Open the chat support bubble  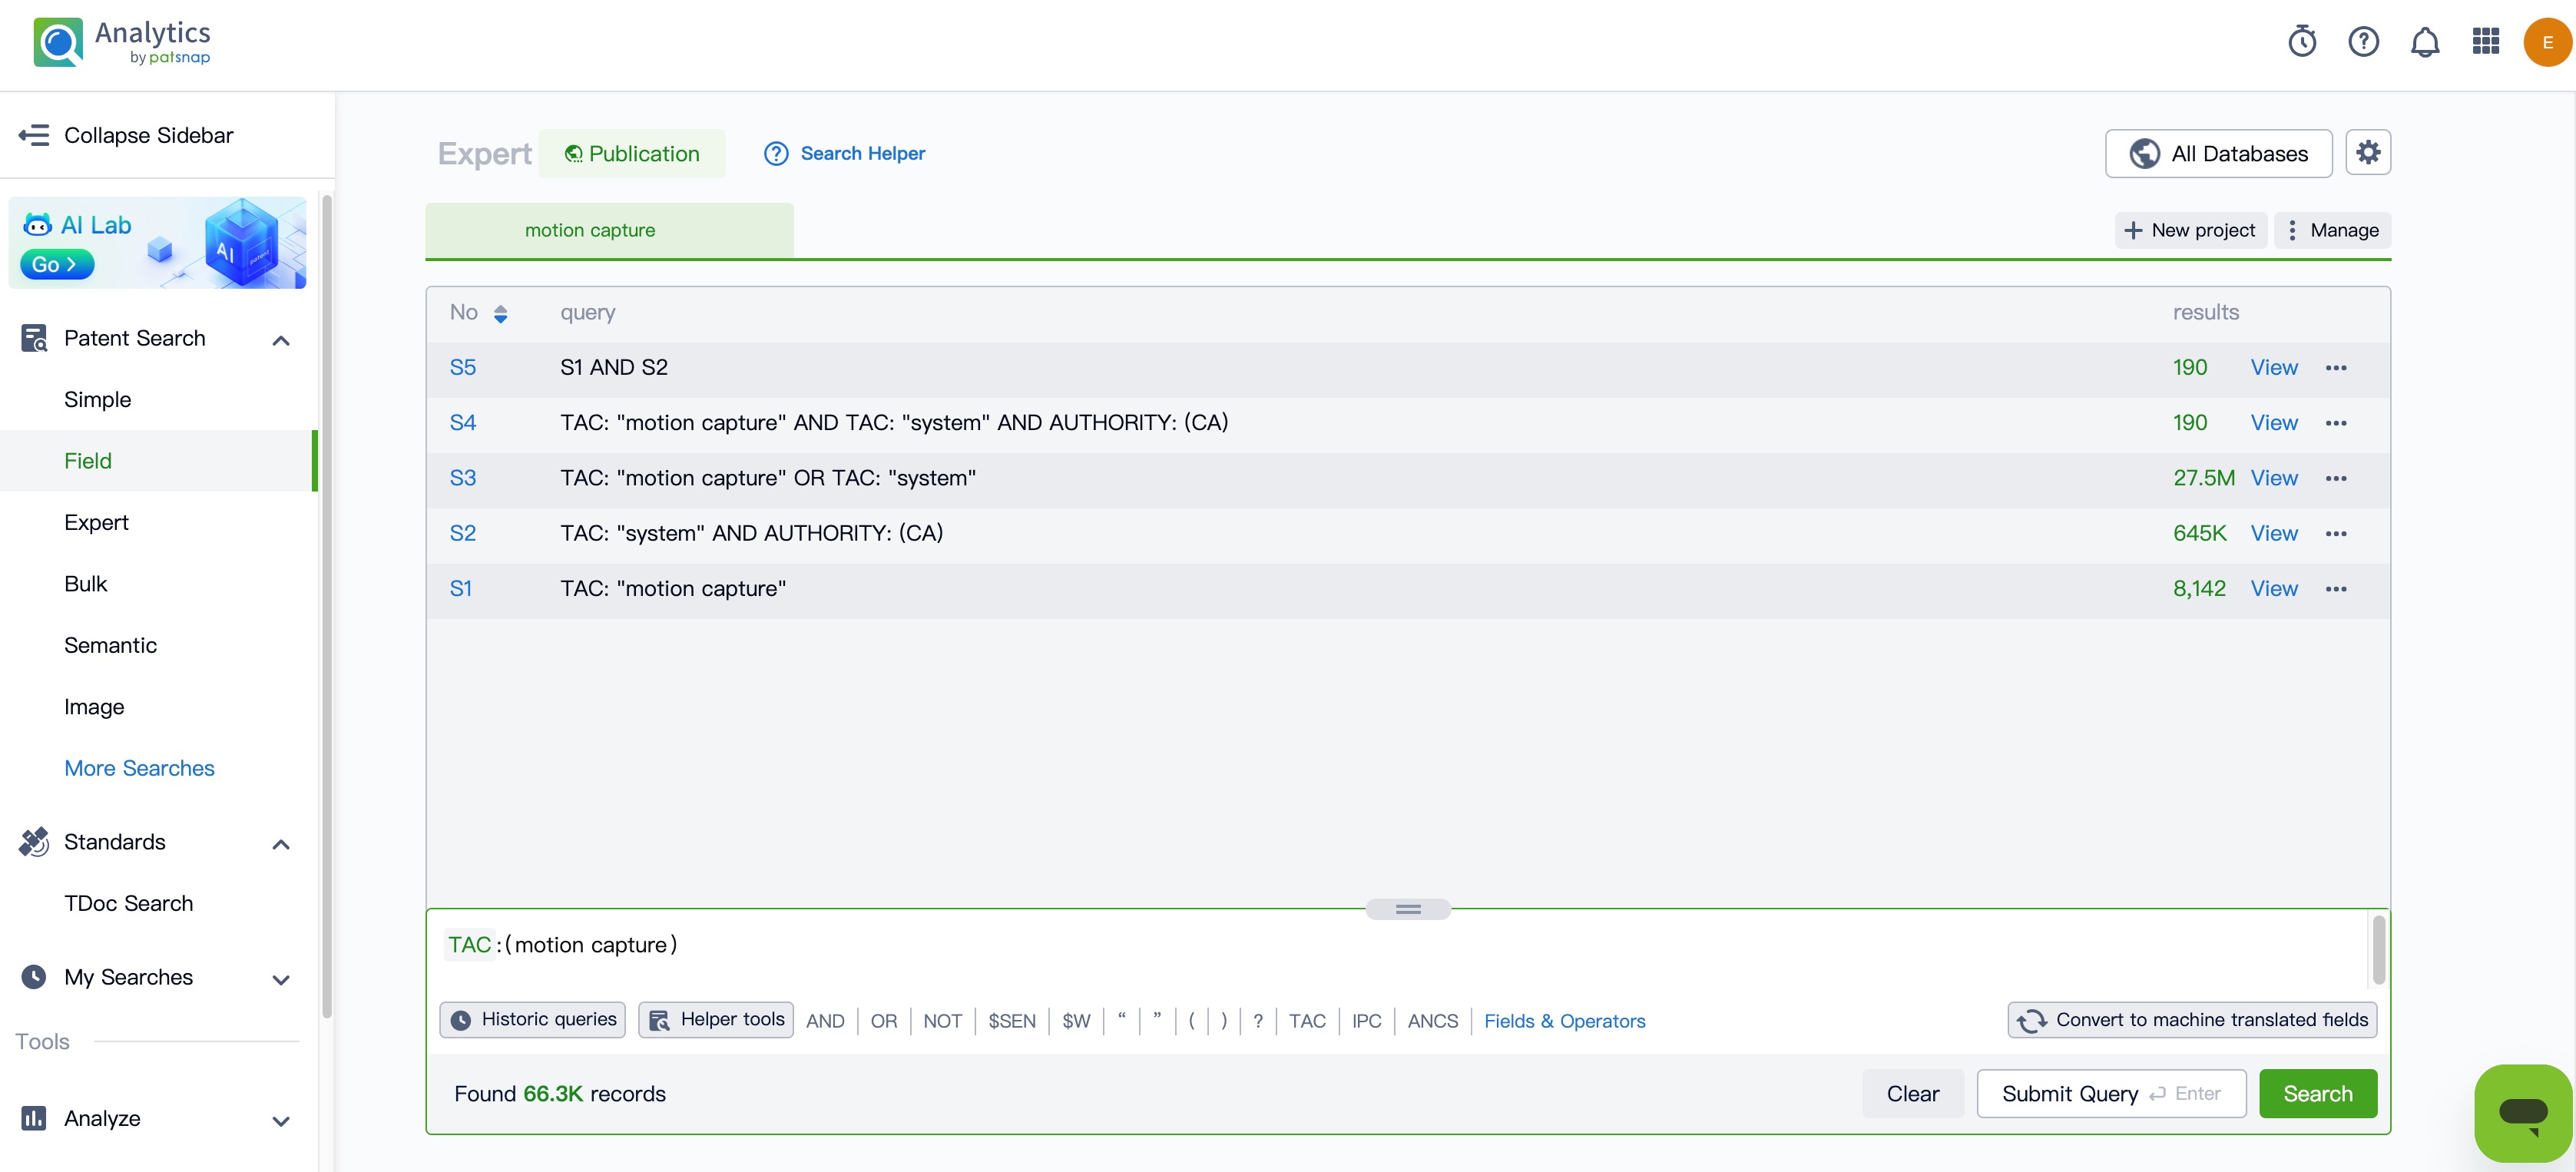2522,1112
